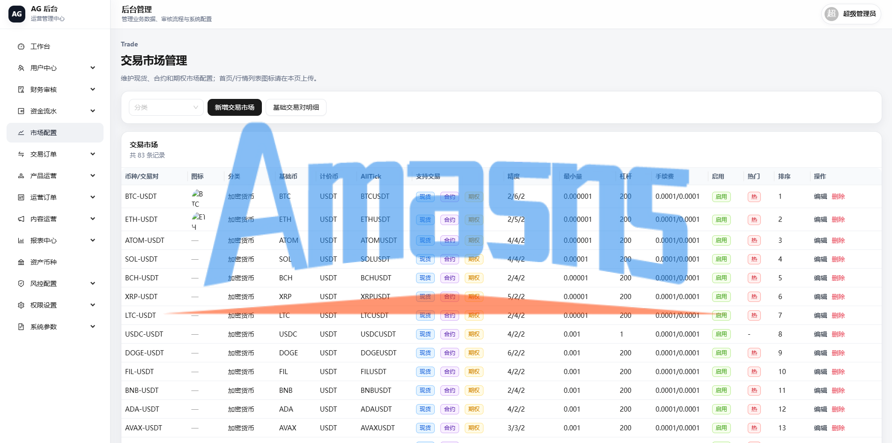Click the 运营订单 icon in sidebar

point(21,197)
